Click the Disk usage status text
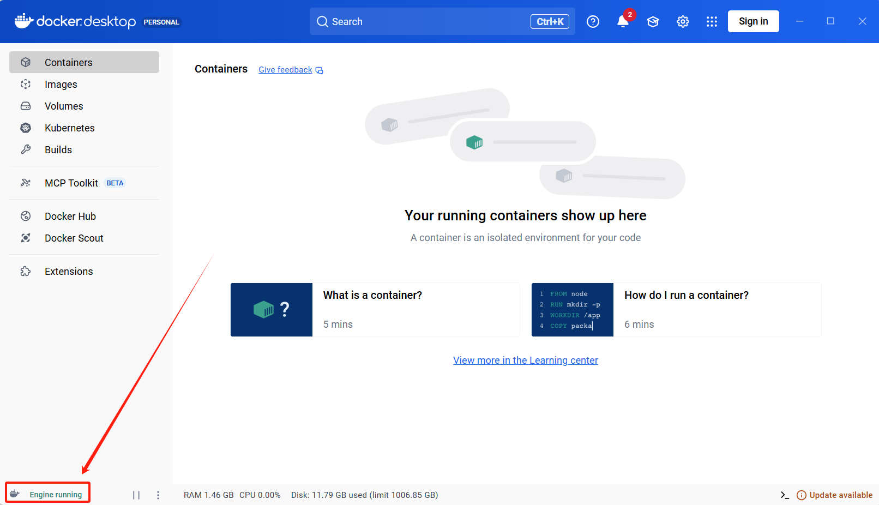This screenshot has width=879, height=505. (x=365, y=495)
